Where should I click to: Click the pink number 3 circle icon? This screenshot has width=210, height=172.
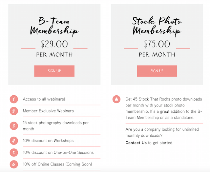[14, 126]
